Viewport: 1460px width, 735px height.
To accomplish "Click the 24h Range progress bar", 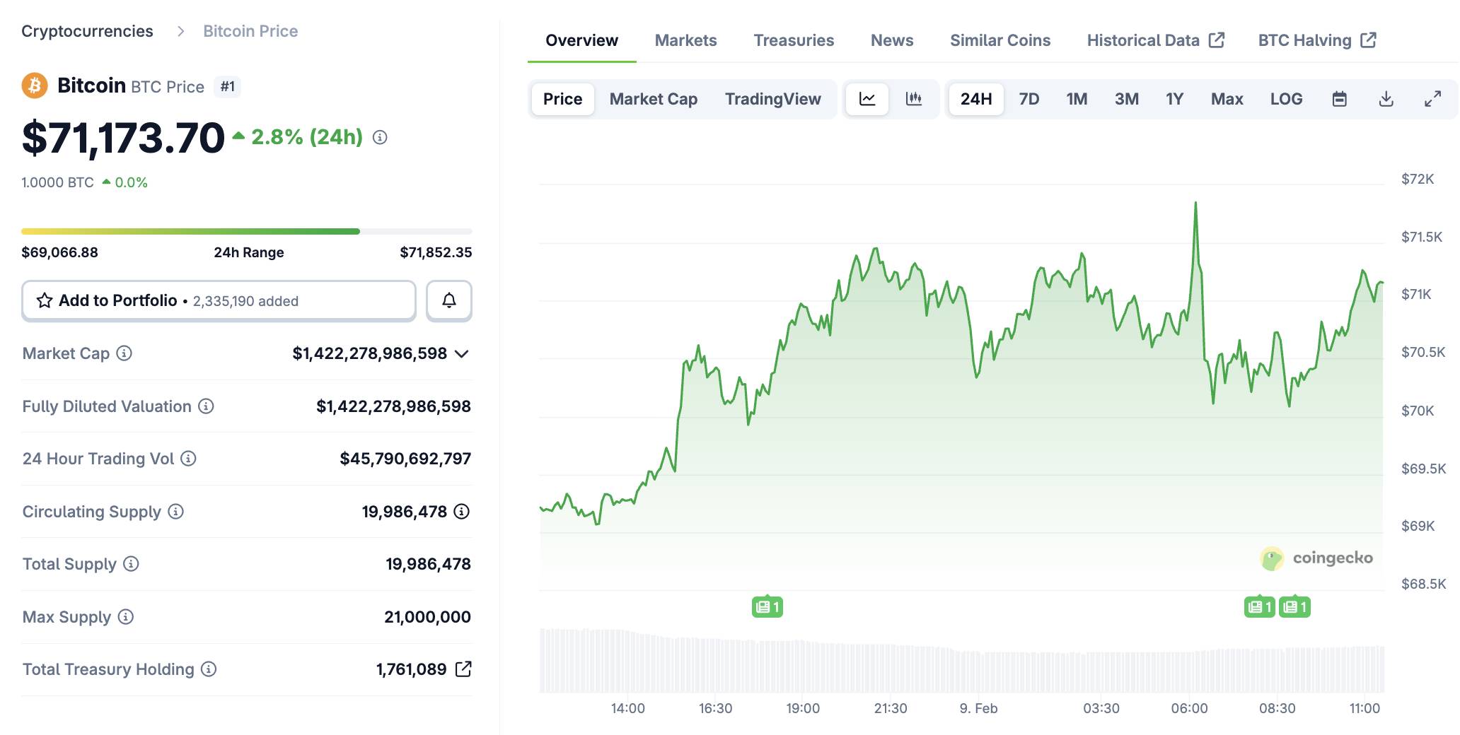I will coord(247,231).
